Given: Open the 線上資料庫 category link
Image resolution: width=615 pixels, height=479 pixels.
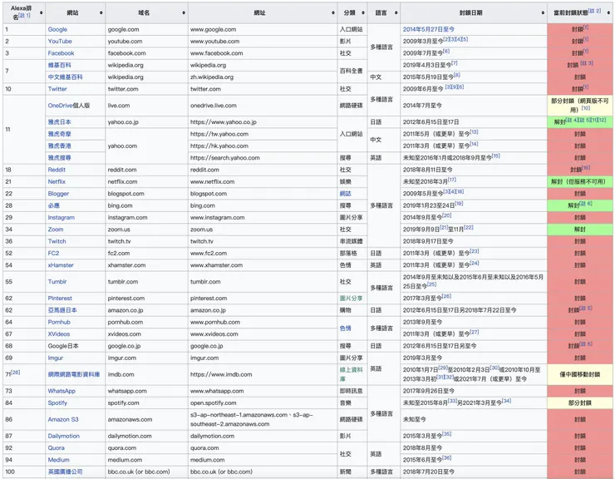Looking at the screenshot, I should click(x=351, y=374).
